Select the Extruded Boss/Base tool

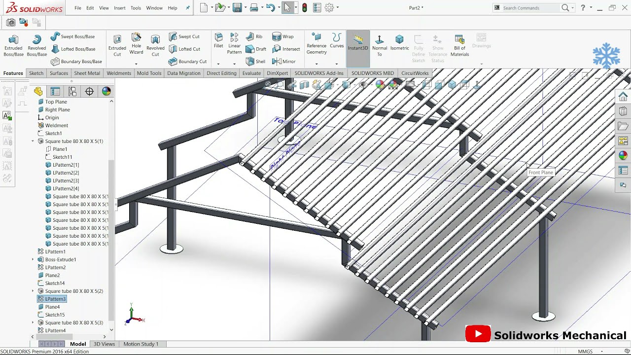point(13,45)
